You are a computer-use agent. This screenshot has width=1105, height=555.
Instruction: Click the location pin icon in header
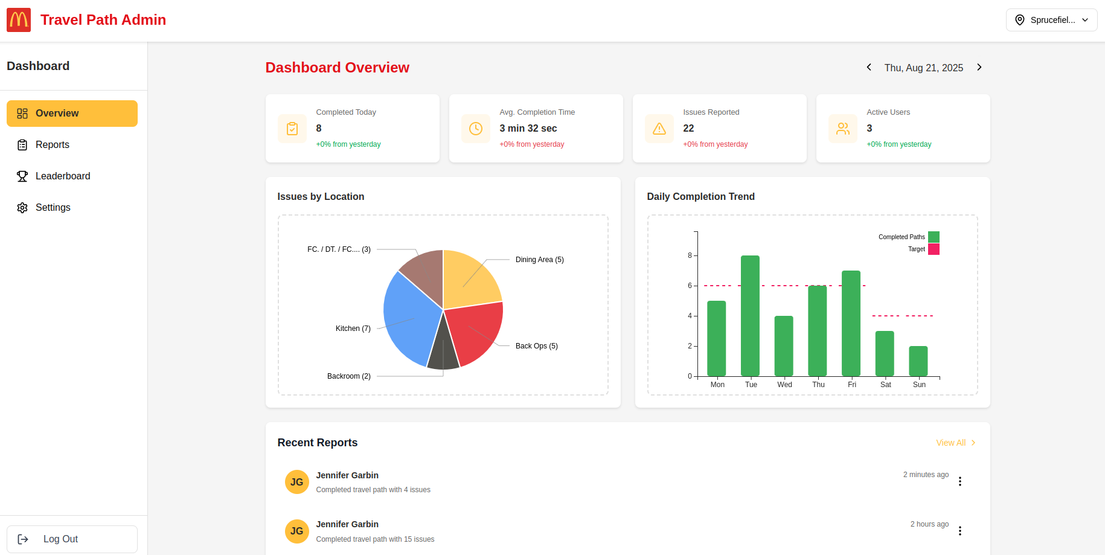click(x=1020, y=20)
